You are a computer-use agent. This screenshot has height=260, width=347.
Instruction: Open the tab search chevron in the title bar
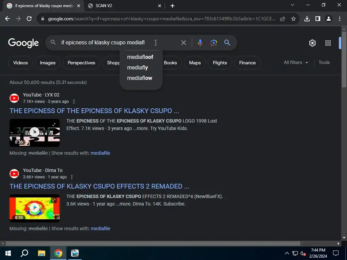(292, 5)
